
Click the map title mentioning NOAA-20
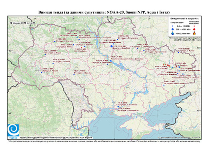pos(104,12)
